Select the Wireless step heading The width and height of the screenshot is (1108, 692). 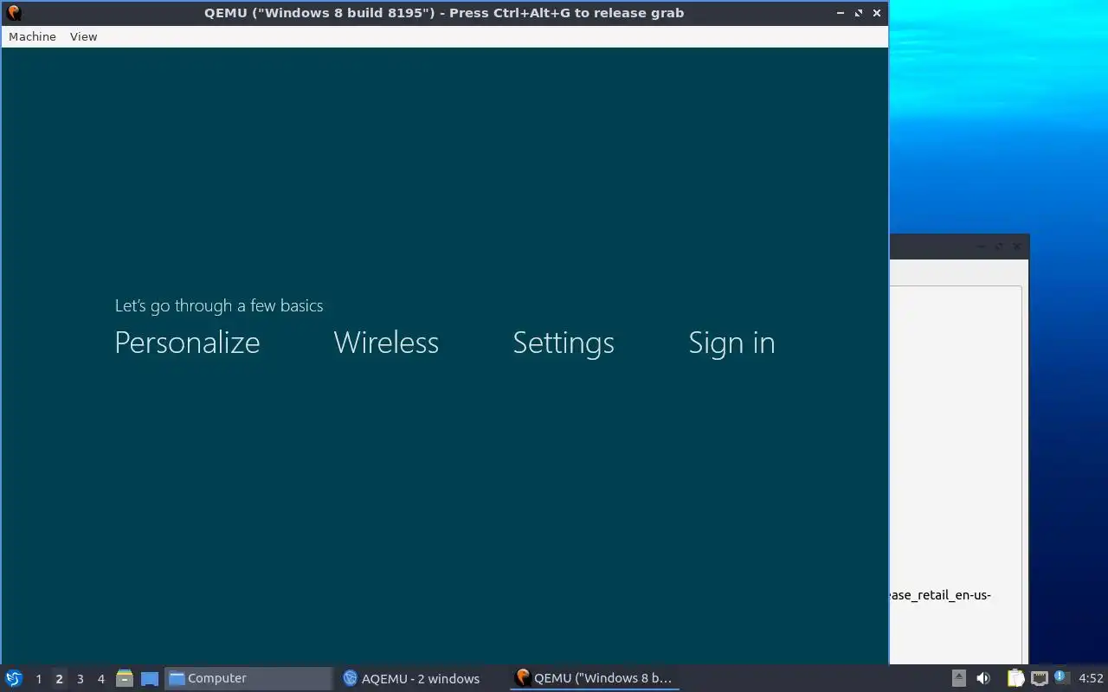tap(386, 343)
